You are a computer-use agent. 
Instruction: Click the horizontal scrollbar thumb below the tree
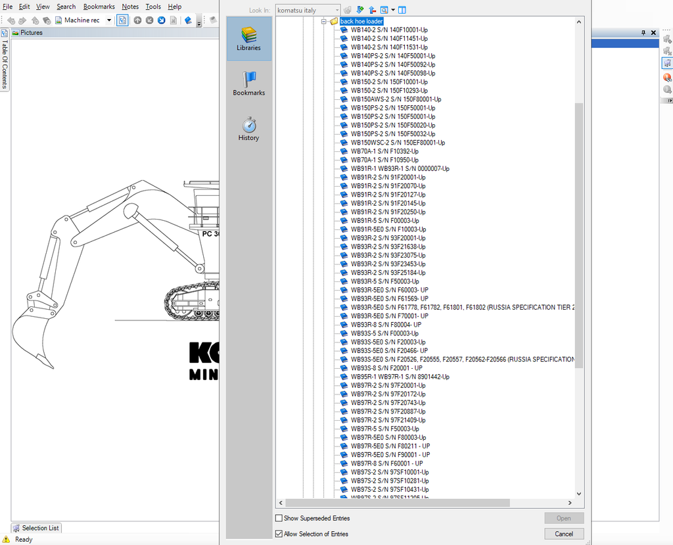pyautogui.click(x=398, y=502)
